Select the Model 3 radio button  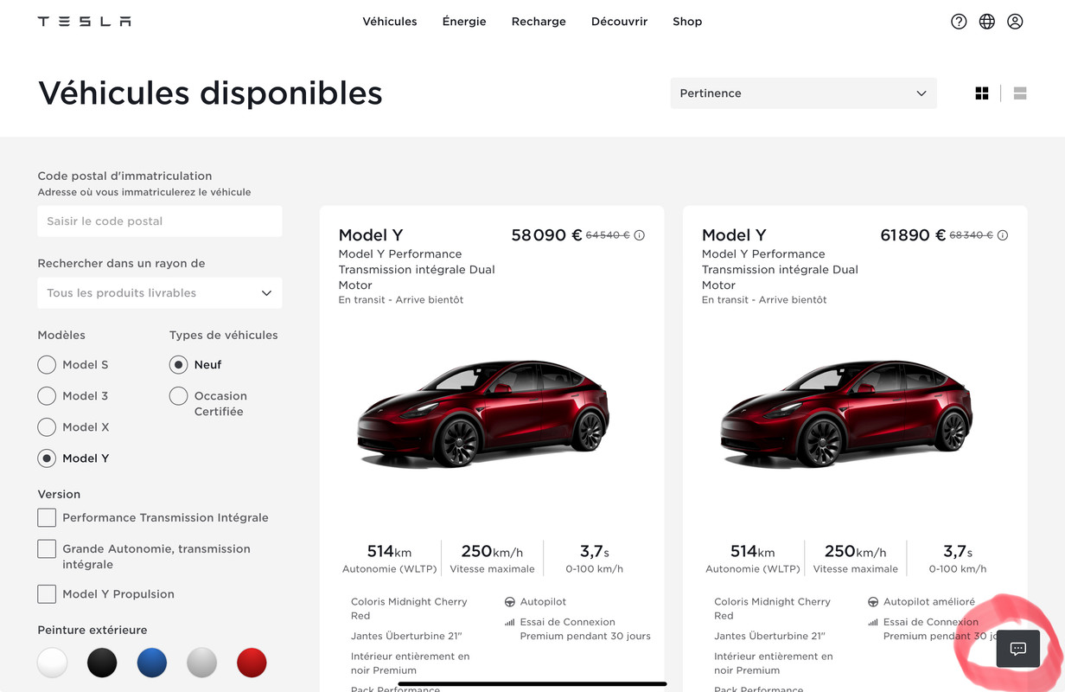[x=47, y=396]
